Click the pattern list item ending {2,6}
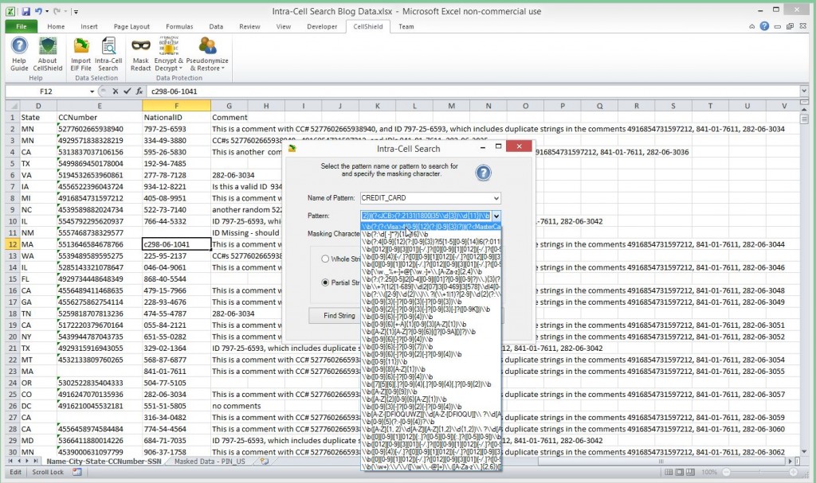The image size is (816, 483). (431, 467)
